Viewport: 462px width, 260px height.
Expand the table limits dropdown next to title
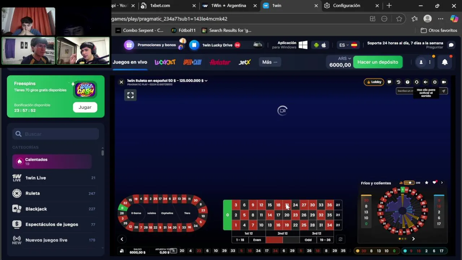pos(206,81)
